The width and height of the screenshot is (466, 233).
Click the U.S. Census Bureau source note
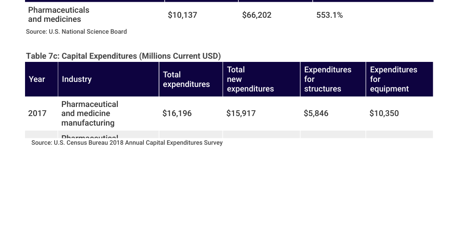[x=127, y=143]
